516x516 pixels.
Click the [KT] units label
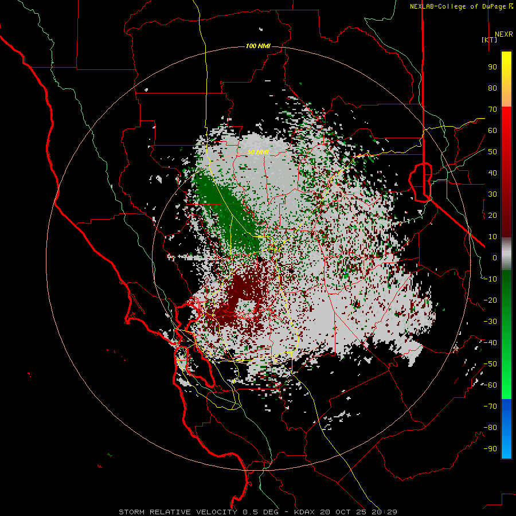coord(490,40)
